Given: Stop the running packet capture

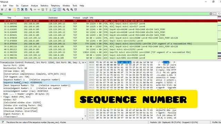Looking at the screenshot, I should click(x=2, y=10).
